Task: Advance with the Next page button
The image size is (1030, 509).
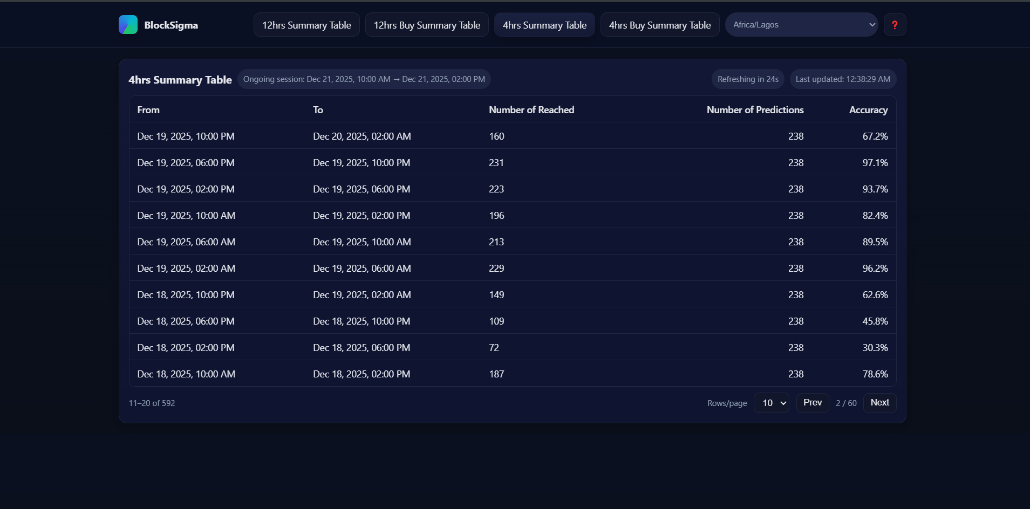Action: tap(879, 403)
